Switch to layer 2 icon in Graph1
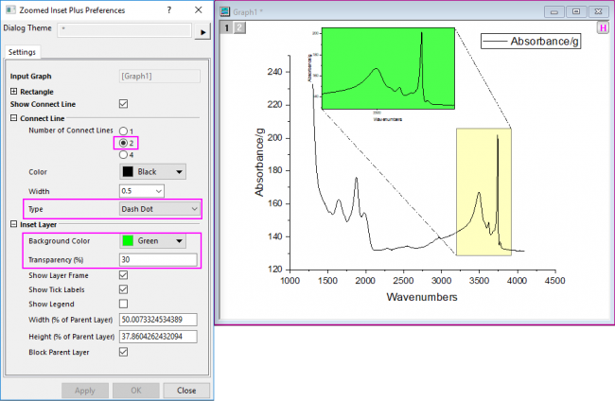 (x=238, y=28)
